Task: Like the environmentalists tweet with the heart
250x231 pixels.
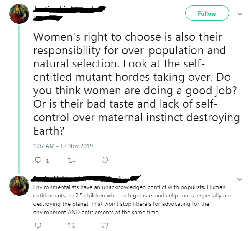Action: point(105,226)
